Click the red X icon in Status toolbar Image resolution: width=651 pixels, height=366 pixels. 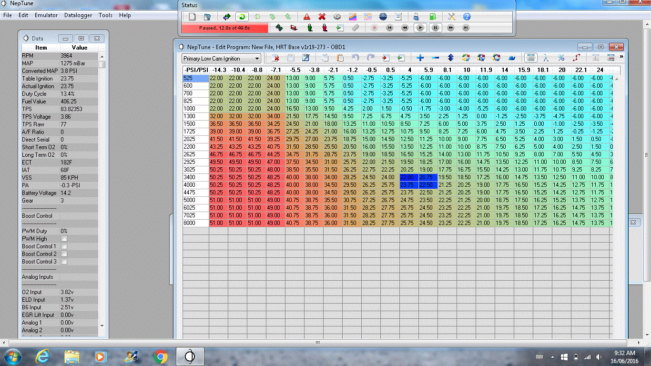tap(322, 17)
